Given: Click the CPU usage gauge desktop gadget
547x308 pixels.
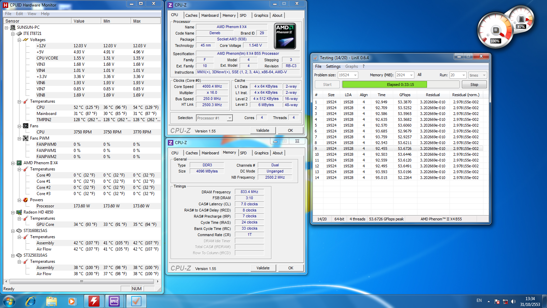Looking at the screenshot, I should coord(495,31).
